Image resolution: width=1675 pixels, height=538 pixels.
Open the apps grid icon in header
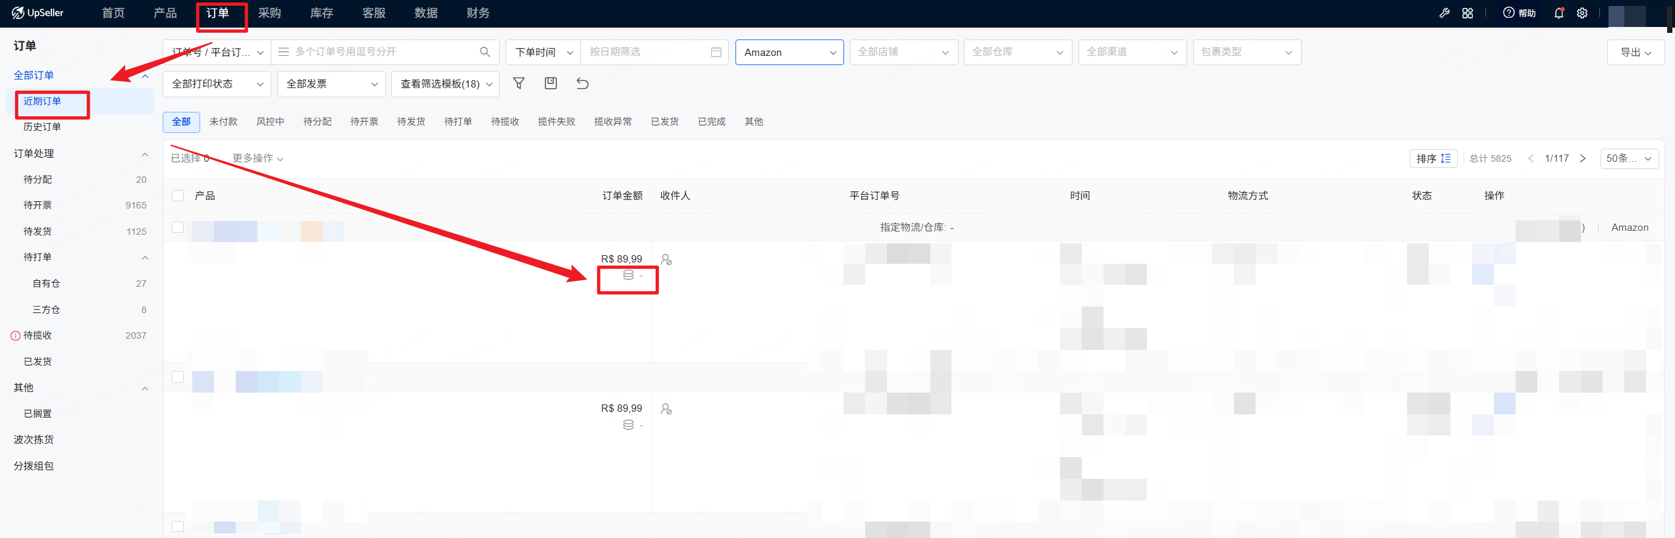tap(1468, 13)
